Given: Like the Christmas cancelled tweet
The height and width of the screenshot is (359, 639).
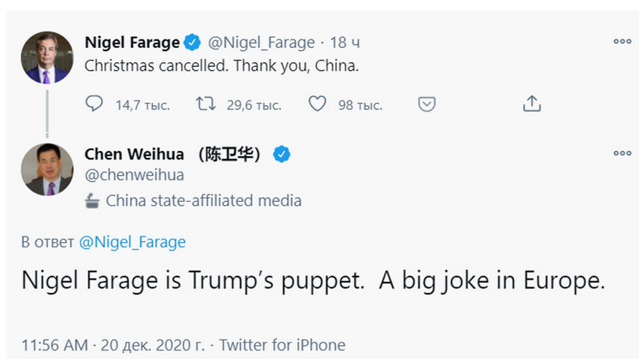Looking at the screenshot, I should pos(317,104).
